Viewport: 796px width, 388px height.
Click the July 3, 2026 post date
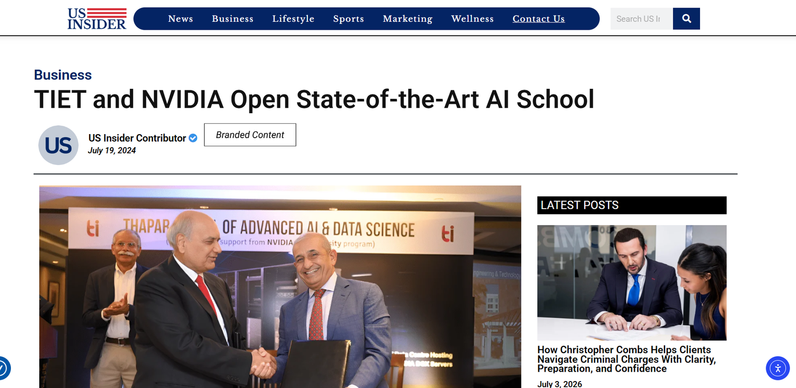(560, 384)
